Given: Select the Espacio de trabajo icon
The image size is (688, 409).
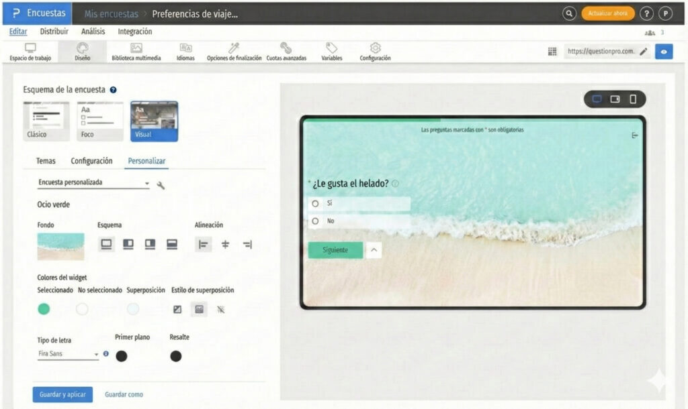Looking at the screenshot, I should tap(29, 52).
